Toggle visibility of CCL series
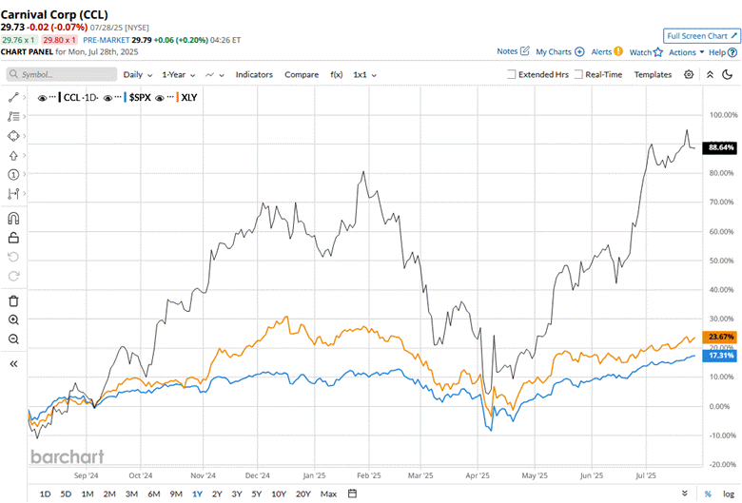The height and width of the screenshot is (503, 742). click(42, 98)
